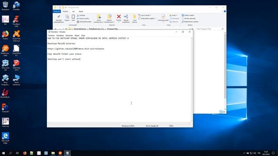Open the FreeCAD desktop shortcut

(x=5, y=108)
